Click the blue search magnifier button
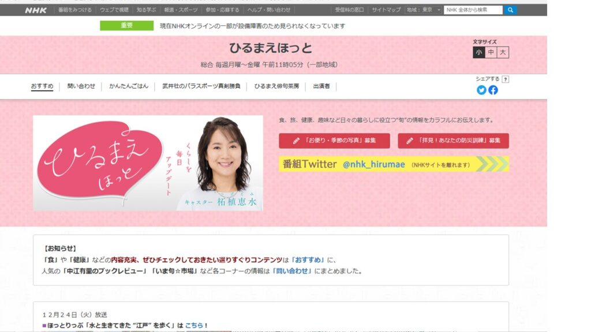The height and width of the screenshot is (332, 591). (510, 10)
